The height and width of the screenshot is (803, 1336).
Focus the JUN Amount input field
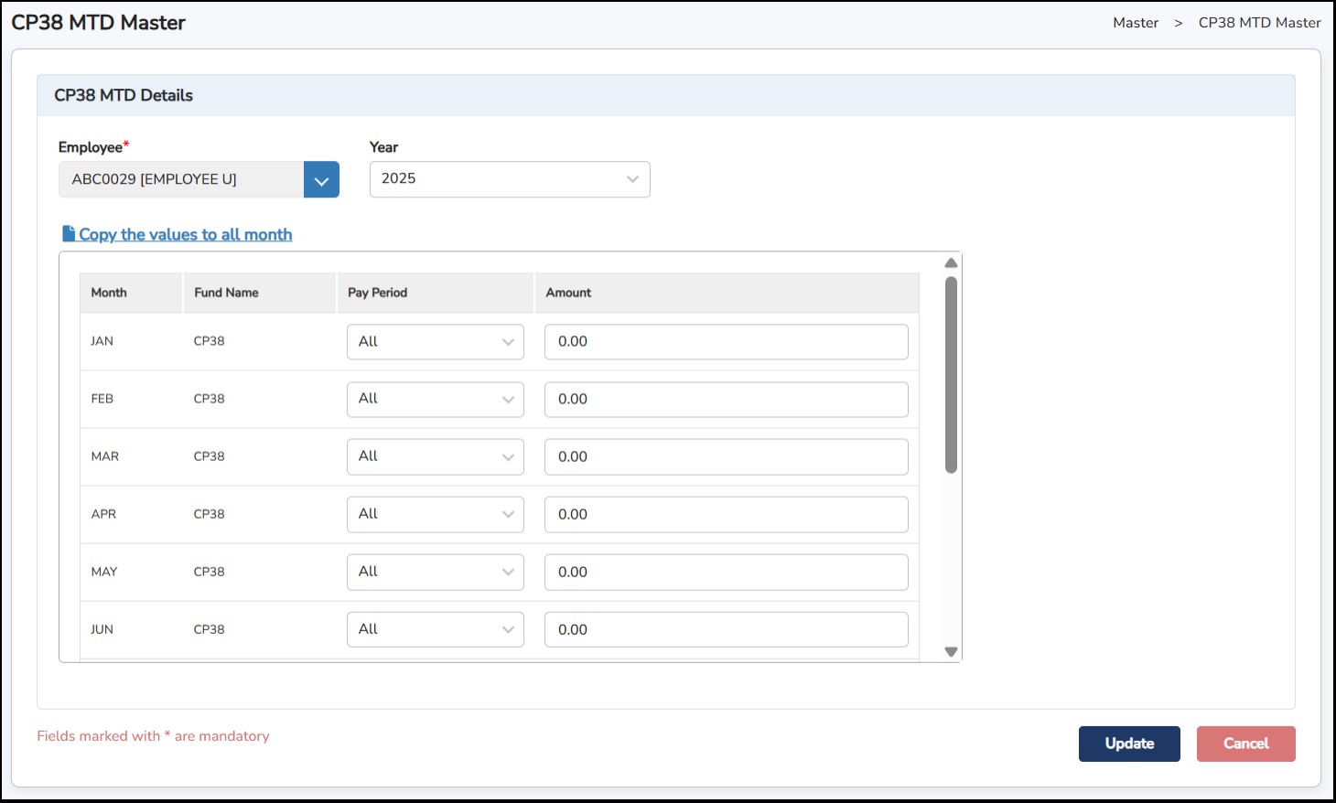point(726,630)
